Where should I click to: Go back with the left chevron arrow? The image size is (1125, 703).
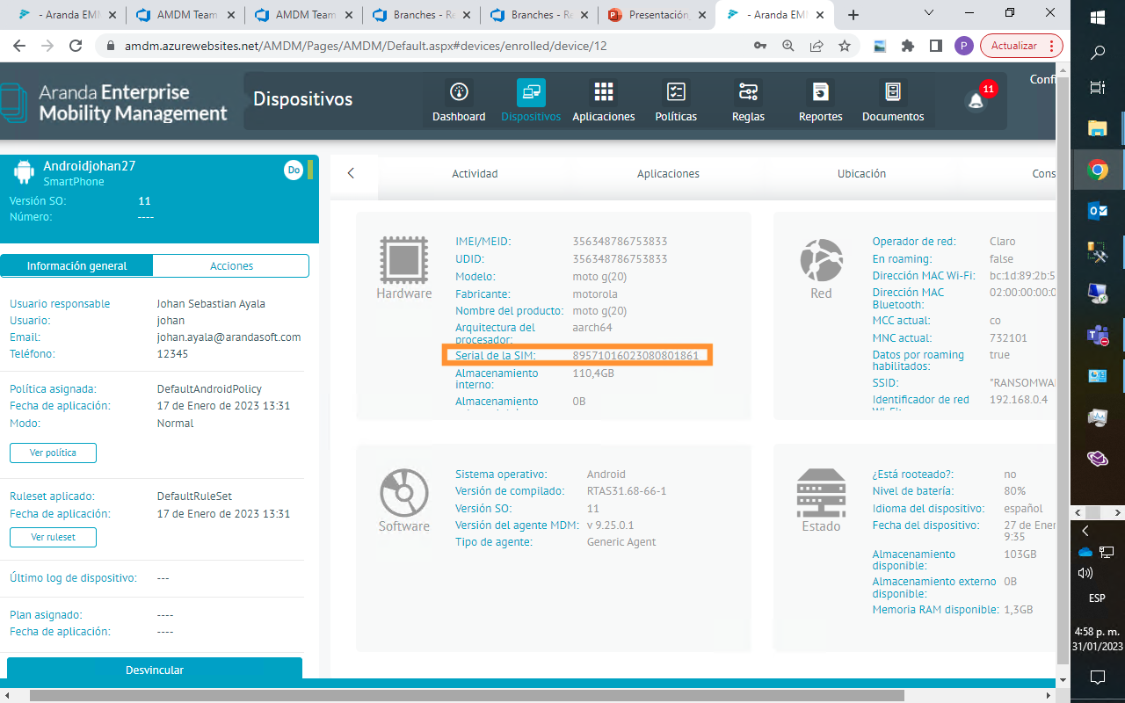tap(351, 173)
